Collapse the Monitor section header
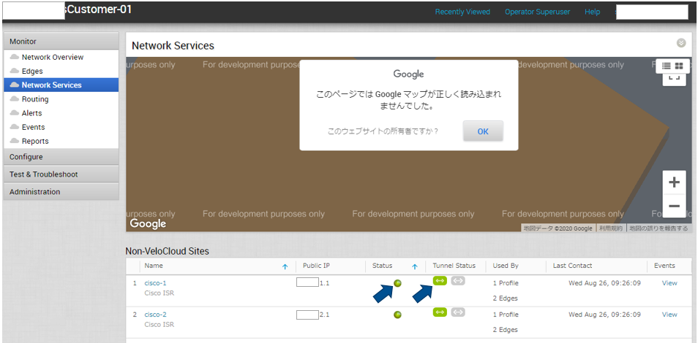 (61, 41)
